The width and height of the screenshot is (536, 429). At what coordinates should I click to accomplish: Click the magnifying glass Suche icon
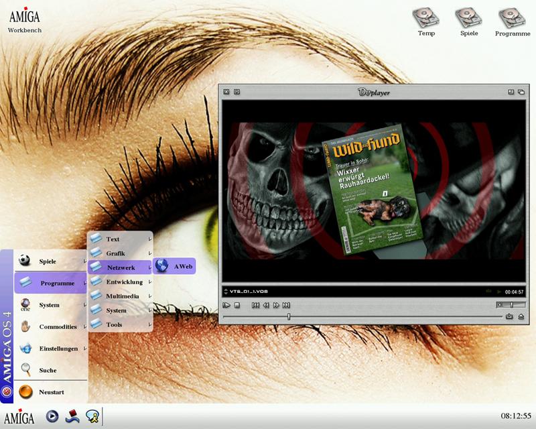[25, 369]
